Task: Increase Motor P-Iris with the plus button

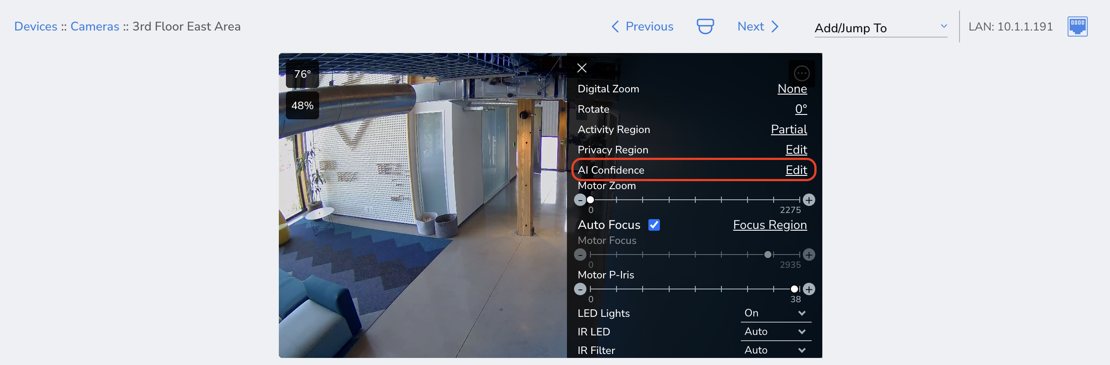Action: [x=809, y=289]
